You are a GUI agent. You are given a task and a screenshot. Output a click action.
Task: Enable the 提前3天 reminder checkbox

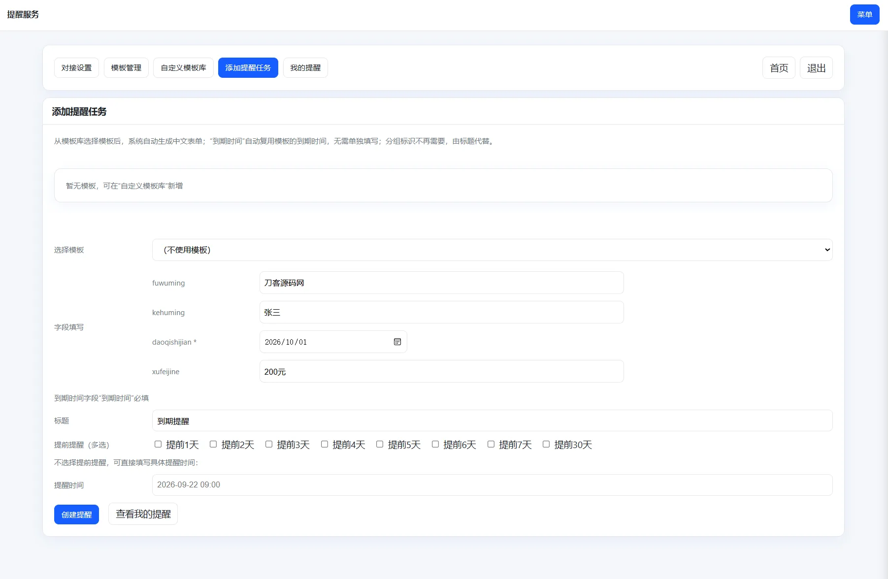tap(269, 444)
